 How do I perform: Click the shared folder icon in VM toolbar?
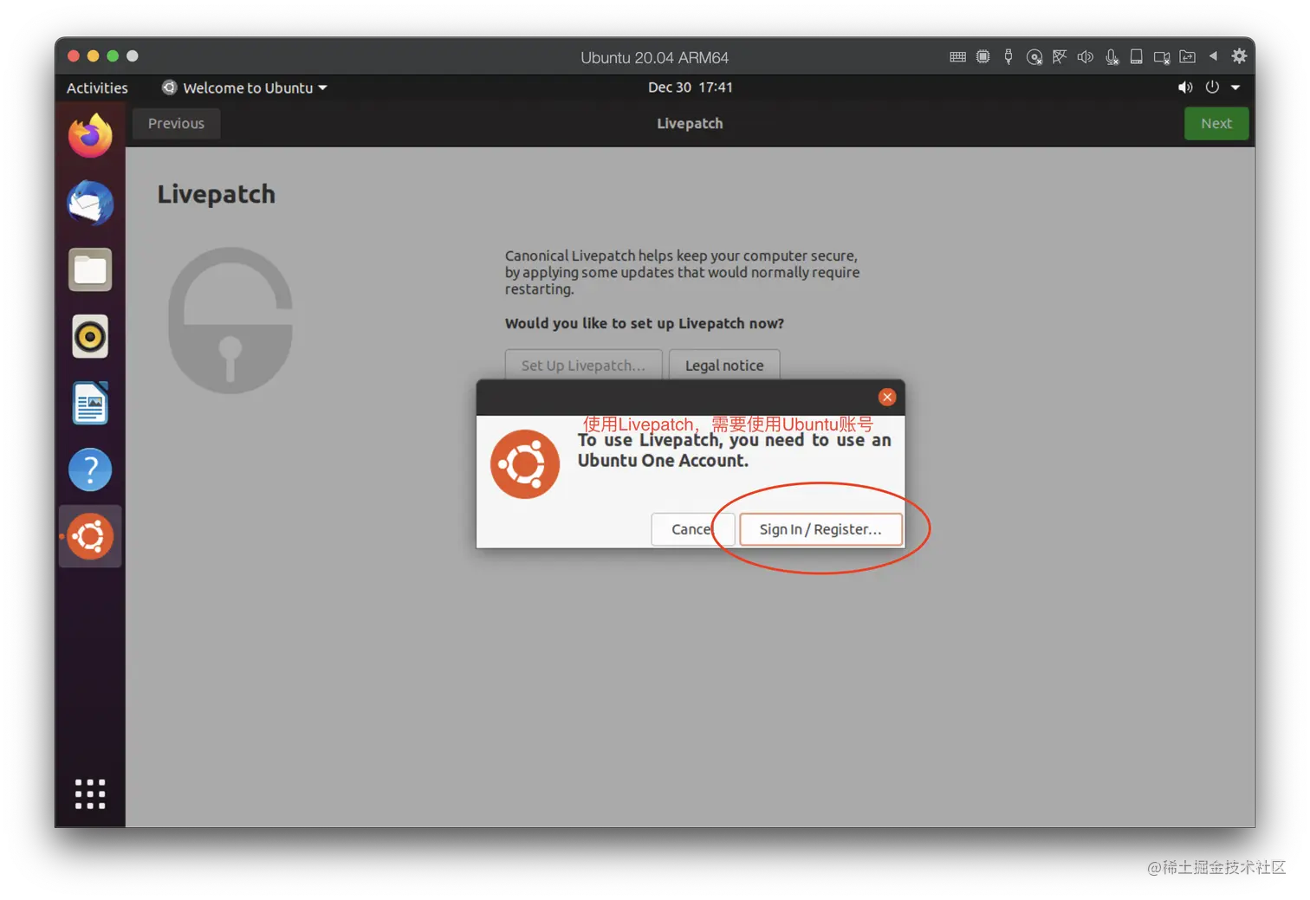[x=1188, y=57]
